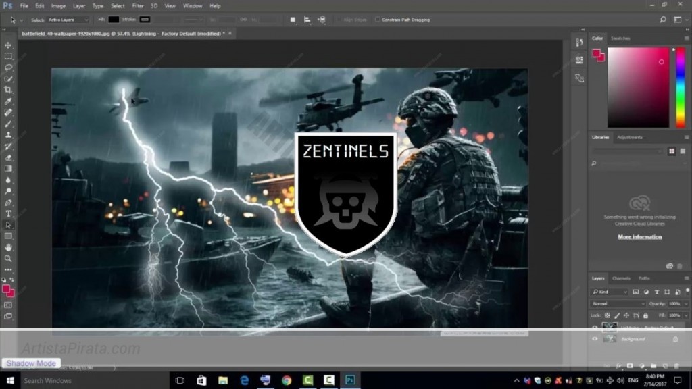Open the Libraries panel options menu
The height and width of the screenshot is (389, 692).
687,137
